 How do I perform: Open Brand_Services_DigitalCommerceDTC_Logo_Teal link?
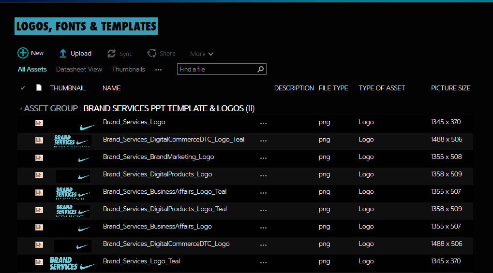click(x=174, y=139)
